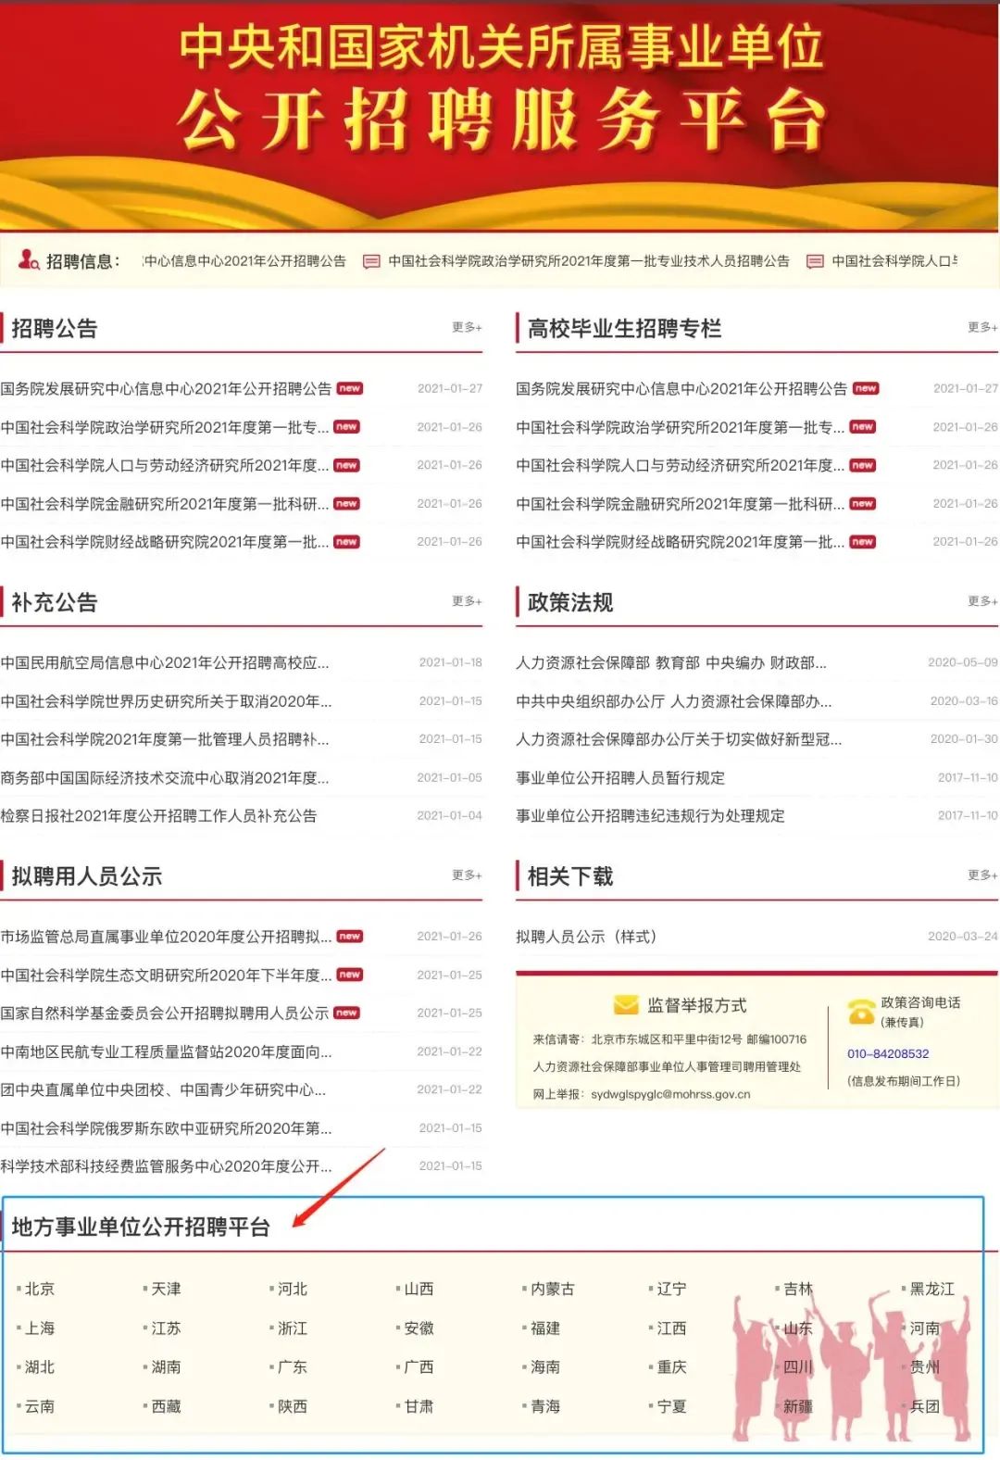This screenshot has width=1000, height=1460.
Task: Click the 010-84208532 consultation phone number
Action: tap(888, 1054)
